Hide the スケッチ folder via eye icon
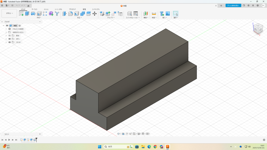Screen dimensions: 267x150 [x=10, y=42]
